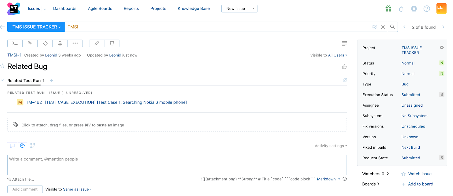453x196 pixels.
Task: Add a link with the plus icon
Action: [x=52, y=81]
